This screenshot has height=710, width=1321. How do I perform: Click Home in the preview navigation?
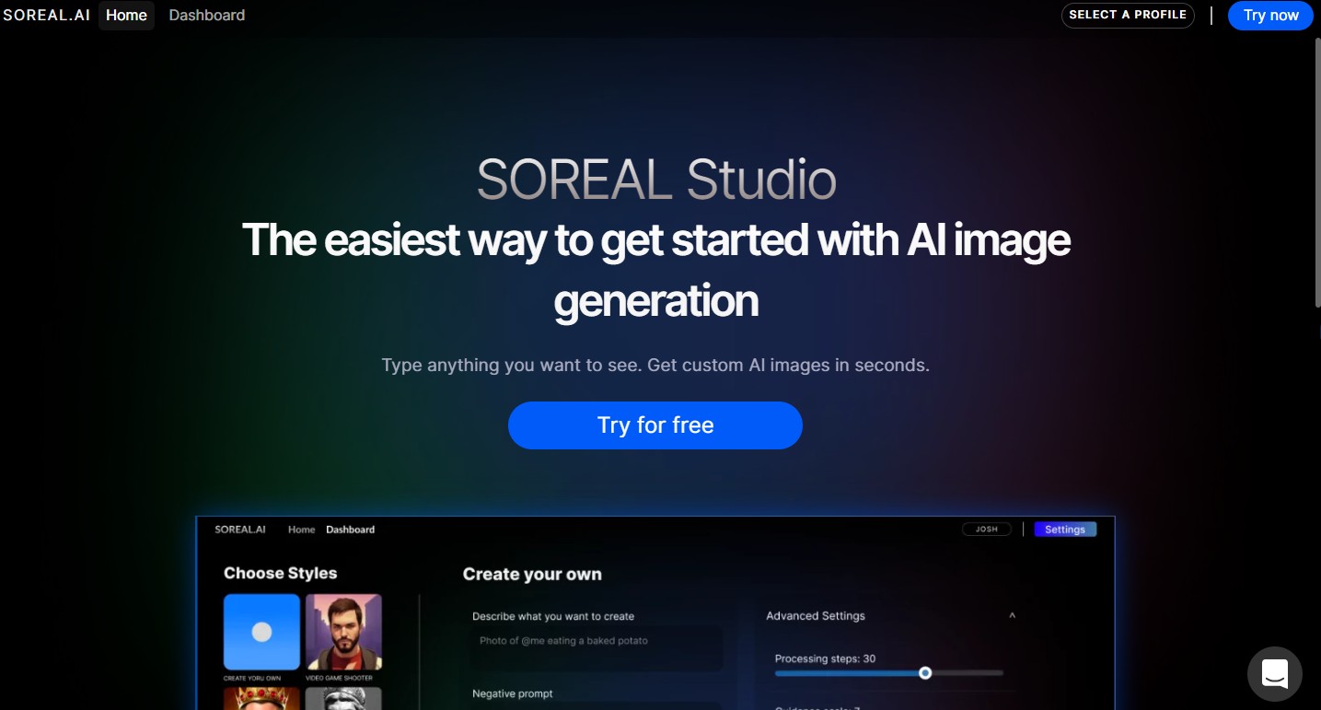[301, 530]
